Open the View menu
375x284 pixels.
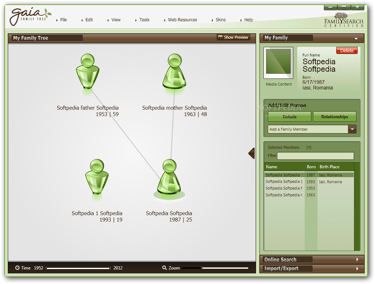point(116,20)
